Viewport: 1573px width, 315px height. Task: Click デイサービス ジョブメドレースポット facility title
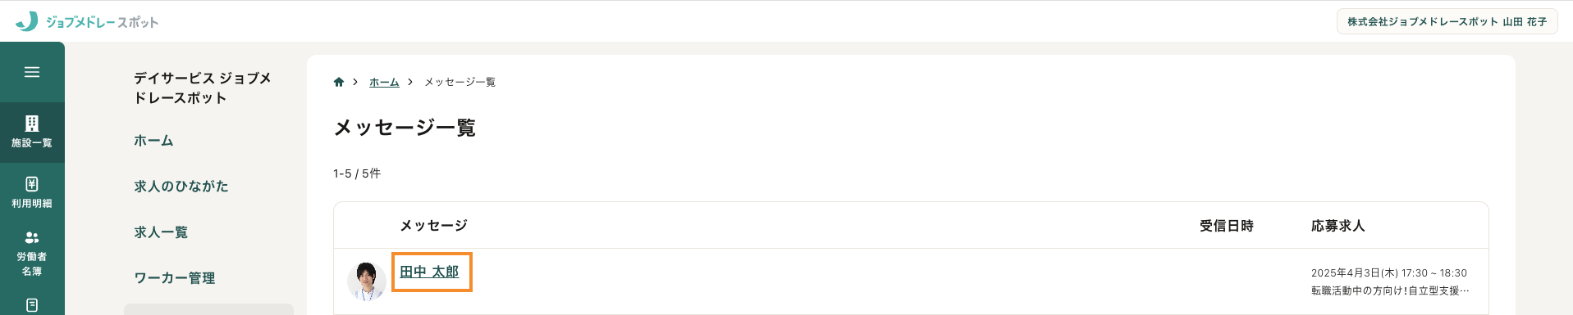(x=203, y=88)
